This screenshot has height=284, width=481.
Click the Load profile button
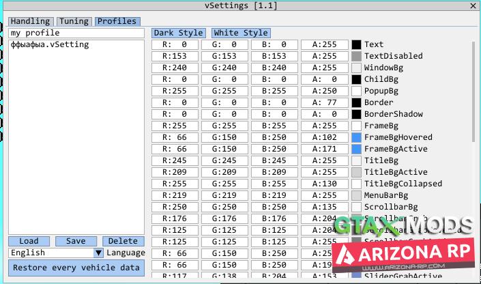click(x=29, y=241)
